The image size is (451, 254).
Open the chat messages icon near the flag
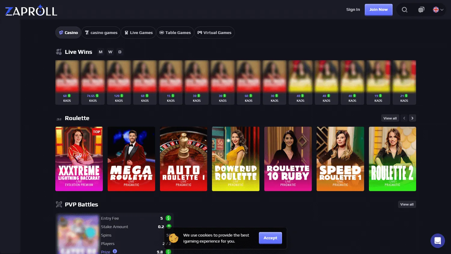[421, 10]
